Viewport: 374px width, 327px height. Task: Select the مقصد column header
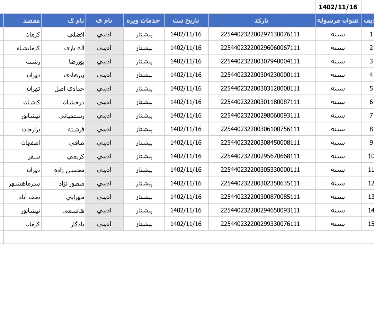[x=23, y=20]
